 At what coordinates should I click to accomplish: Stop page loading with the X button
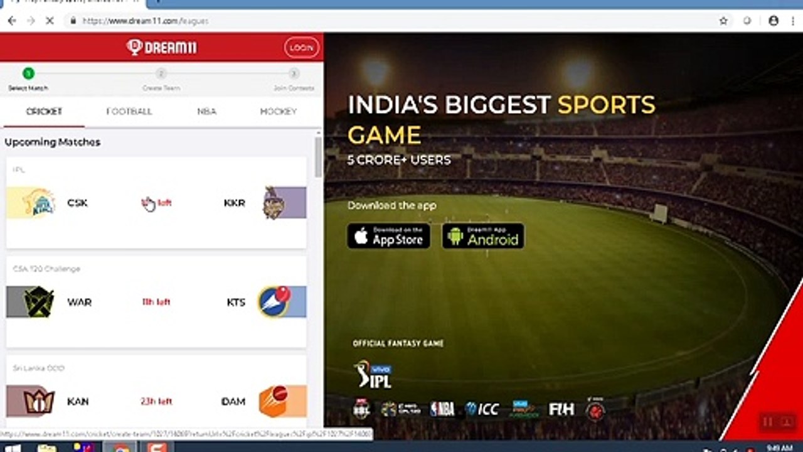(x=50, y=21)
